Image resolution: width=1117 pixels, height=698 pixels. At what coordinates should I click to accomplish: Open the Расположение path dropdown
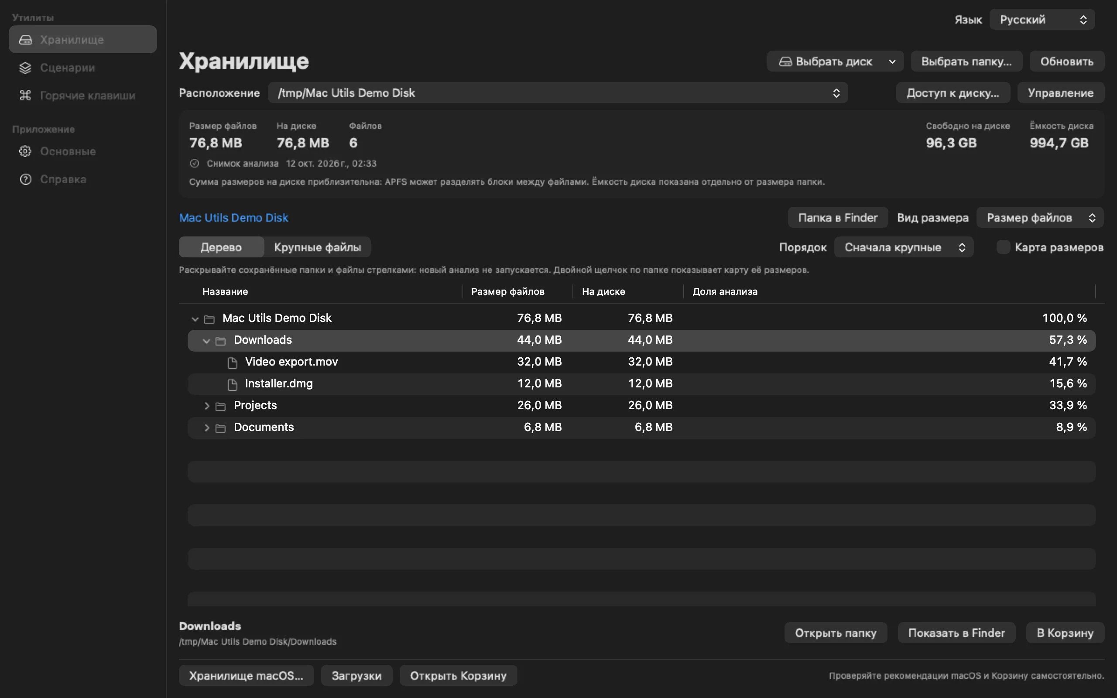558,93
